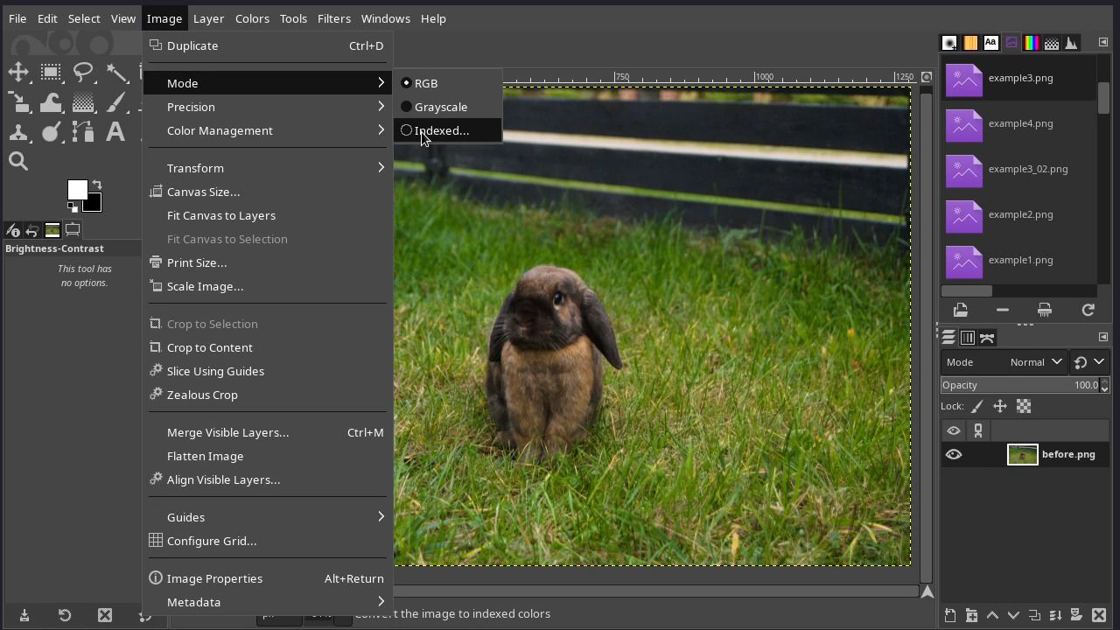Pick the Rectangle Select tool
Screen dimensions: 1120x630
pyautogui.click(x=51, y=73)
